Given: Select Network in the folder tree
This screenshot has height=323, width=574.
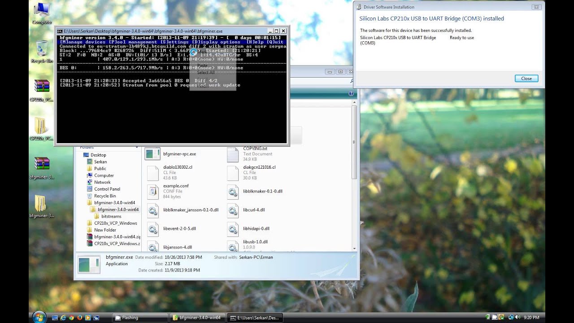Looking at the screenshot, I should pos(102,182).
